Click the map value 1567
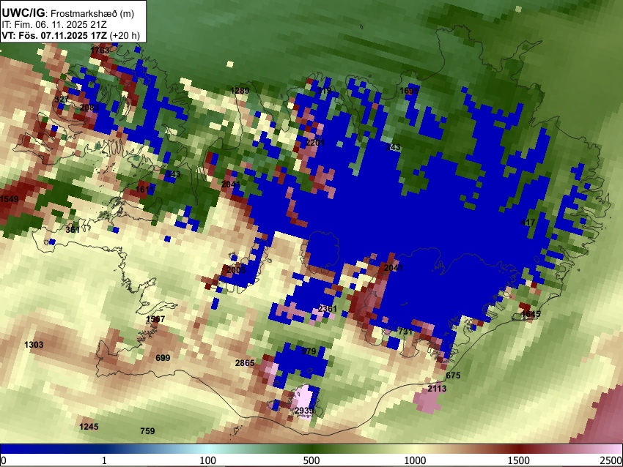This screenshot has height=467, width=623. 155,319
